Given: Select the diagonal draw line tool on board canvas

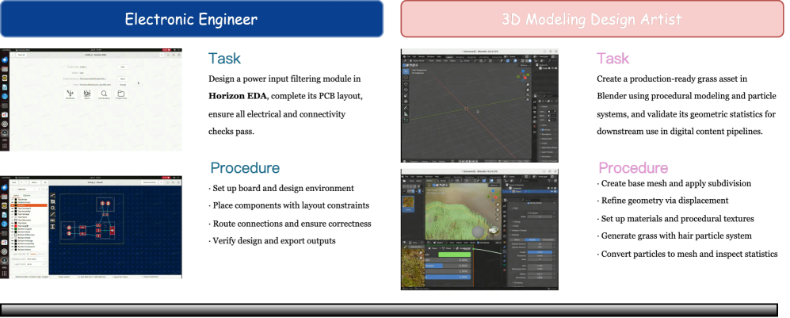Looking at the screenshot, I should click(53, 213).
